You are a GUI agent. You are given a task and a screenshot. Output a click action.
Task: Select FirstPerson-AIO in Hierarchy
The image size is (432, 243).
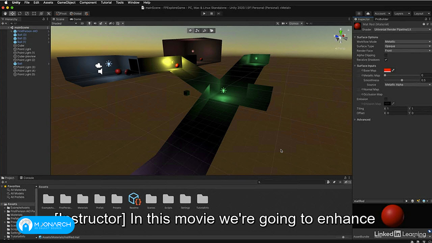click(27, 31)
